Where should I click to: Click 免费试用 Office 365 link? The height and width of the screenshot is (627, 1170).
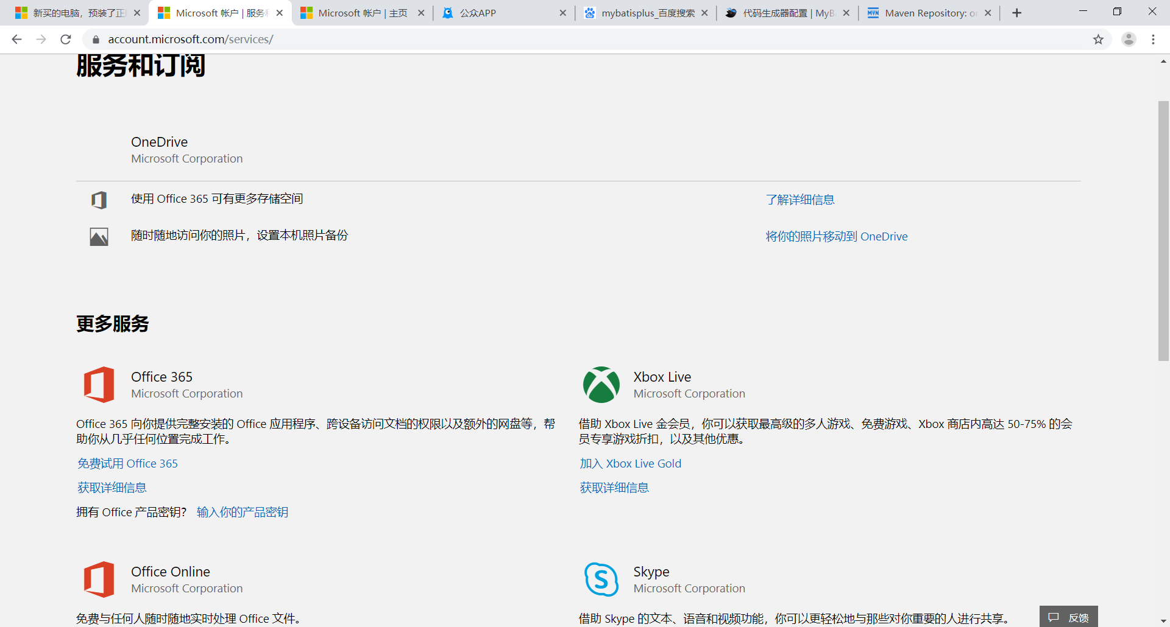(127, 463)
